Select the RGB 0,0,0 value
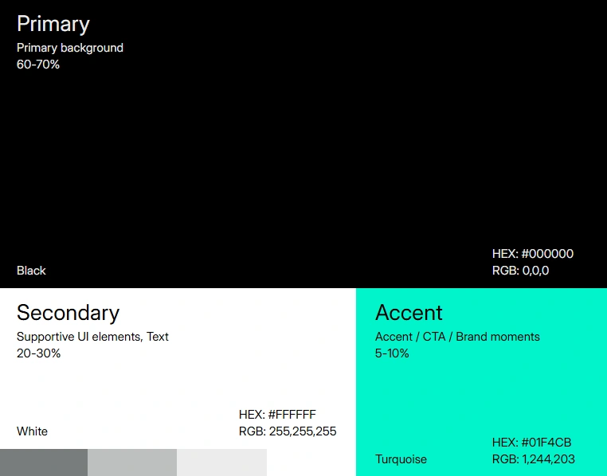The height and width of the screenshot is (476, 607). [x=521, y=271]
